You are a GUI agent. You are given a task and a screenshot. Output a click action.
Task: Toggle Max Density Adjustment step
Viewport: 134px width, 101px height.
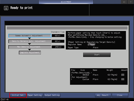click(x=30, y=47)
